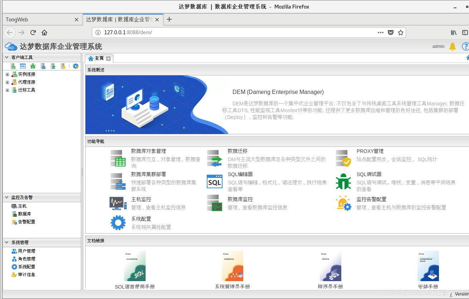Viewport: 469px width, 299px height.
Task: Expand the 迁移工具 tree node
Action: pyautogui.click(x=7, y=90)
